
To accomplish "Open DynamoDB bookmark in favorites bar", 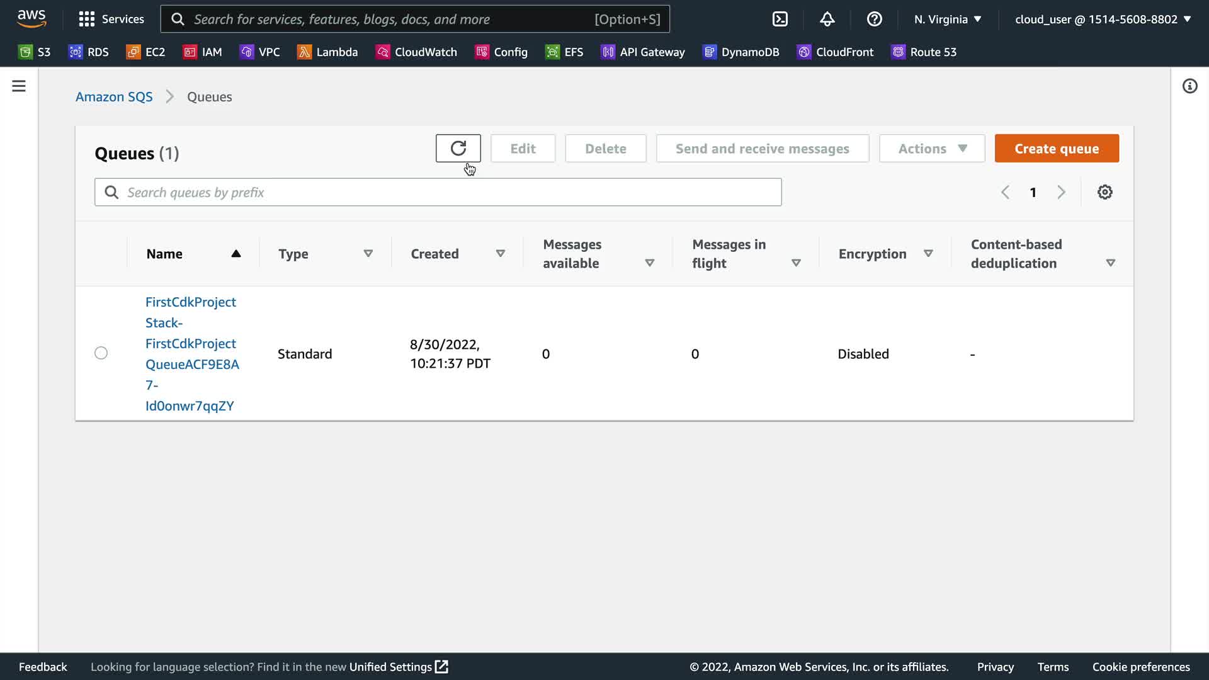I will pos(741,52).
